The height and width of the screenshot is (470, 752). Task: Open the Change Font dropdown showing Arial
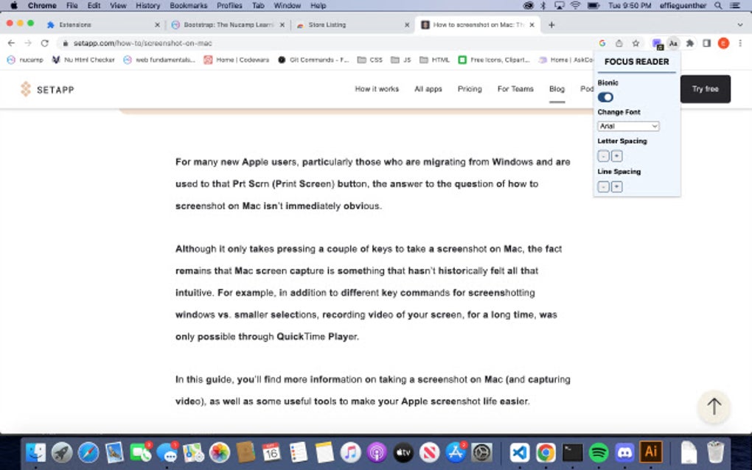click(x=627, y=126)
